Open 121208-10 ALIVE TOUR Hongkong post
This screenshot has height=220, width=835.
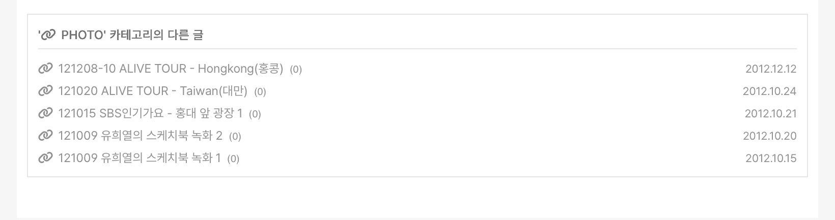coord(171,69)
